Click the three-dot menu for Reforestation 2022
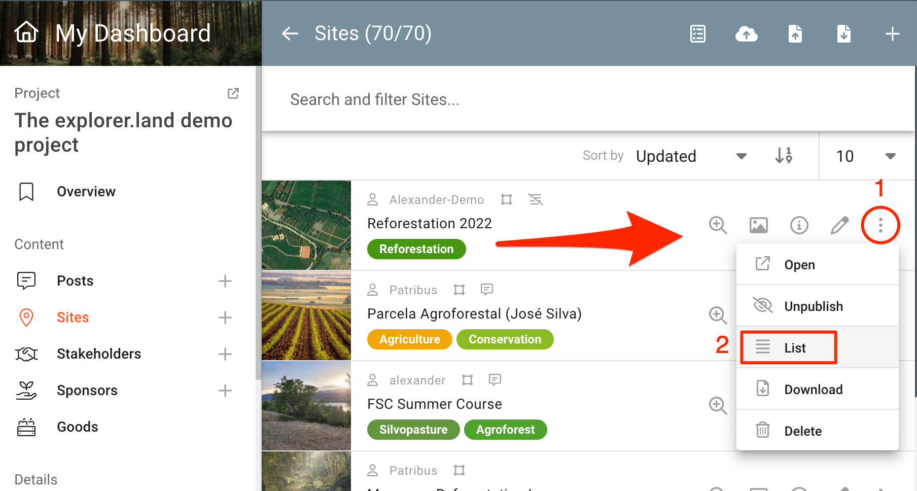The height and width of the screenshot is (491, 917). coord(880,225)
